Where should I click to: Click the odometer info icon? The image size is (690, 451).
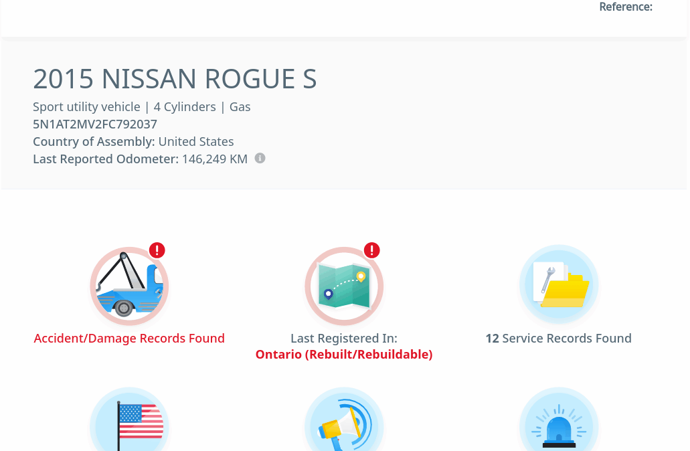tap(260, 158)
